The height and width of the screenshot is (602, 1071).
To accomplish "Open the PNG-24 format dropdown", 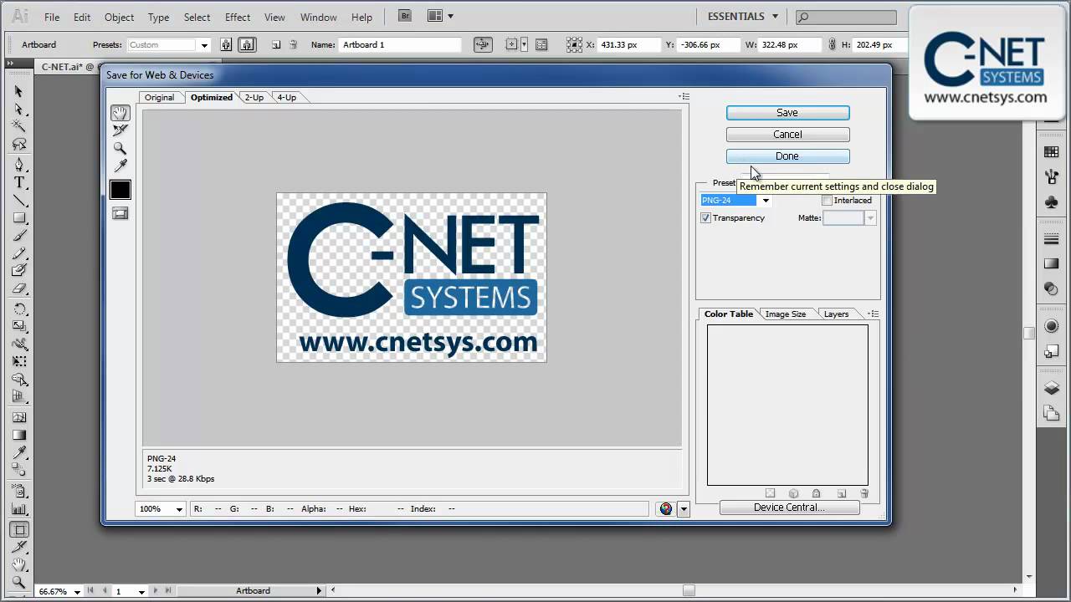I will click(x=764, y=200).
